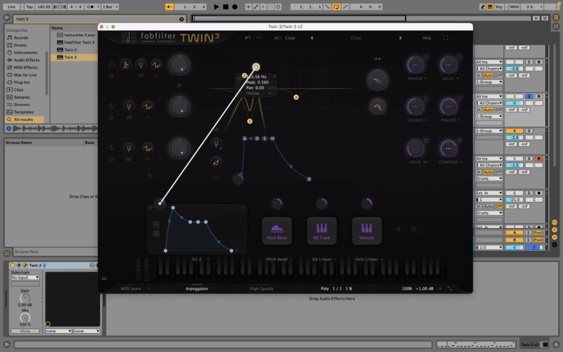Toggle the Arpeggiator in the bottom bar
This screenshot has width=563, height=352.
[x=197, y=288]
